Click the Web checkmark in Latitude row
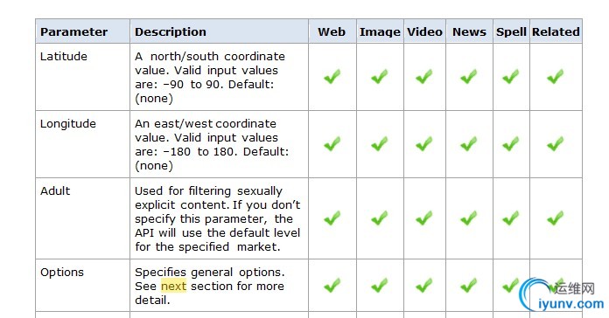 click(332, 76)
